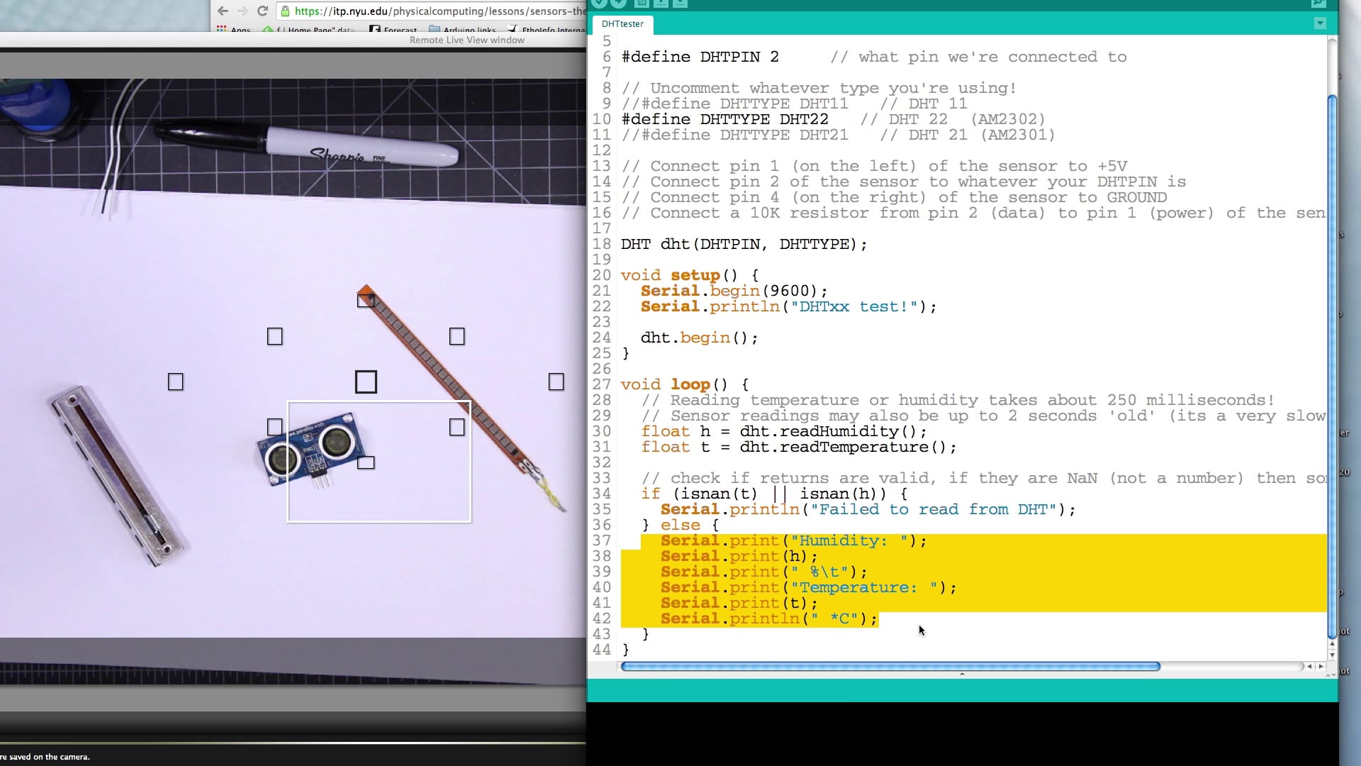Click the Open sketch icon

click(x=660, y=4)
